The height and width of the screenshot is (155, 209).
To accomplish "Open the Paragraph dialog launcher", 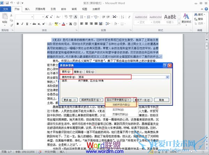I will tap(131, 30).
